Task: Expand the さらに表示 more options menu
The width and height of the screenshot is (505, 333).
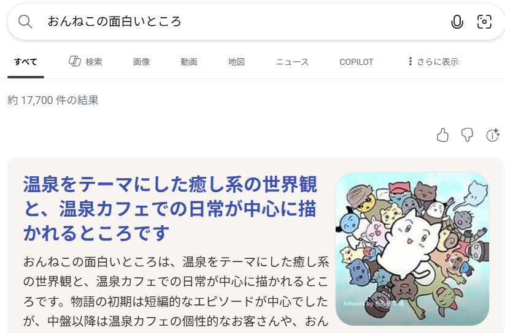Action: pos(433,61)
